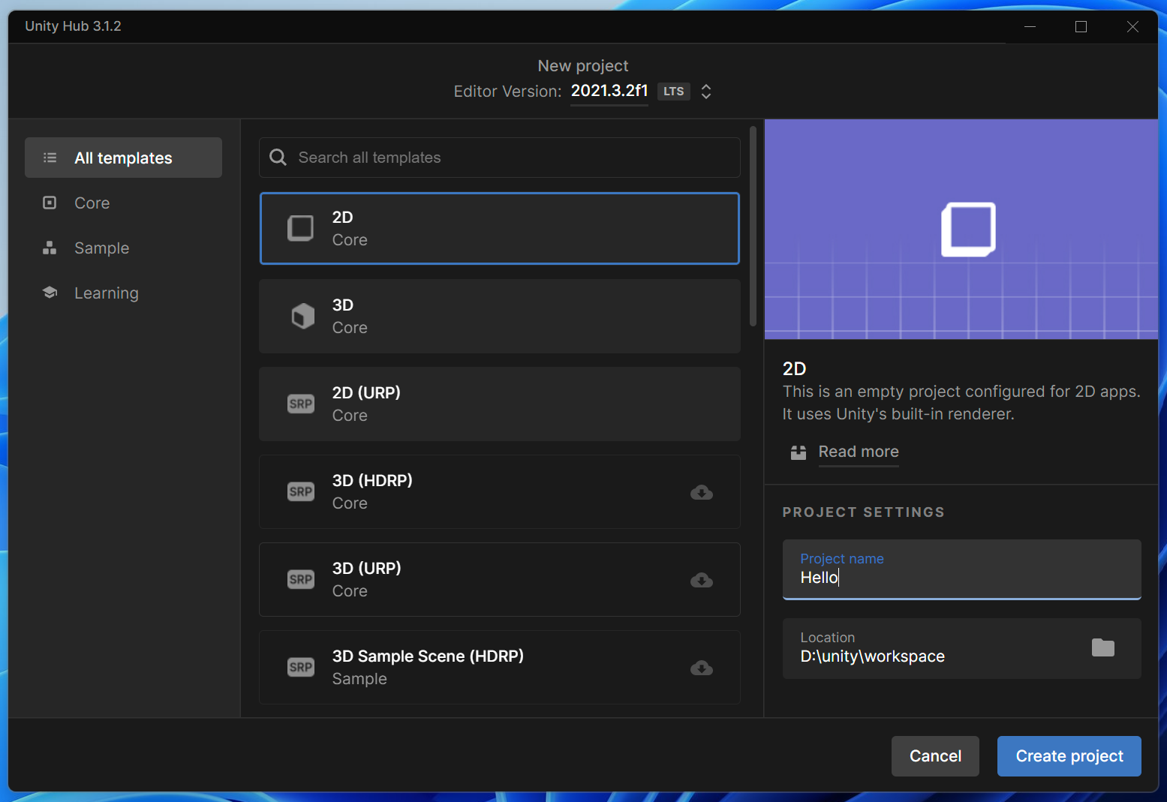This screenshot has height=802, width=1167.
Task: Select the 2D (URP) template
Action: 500,404
